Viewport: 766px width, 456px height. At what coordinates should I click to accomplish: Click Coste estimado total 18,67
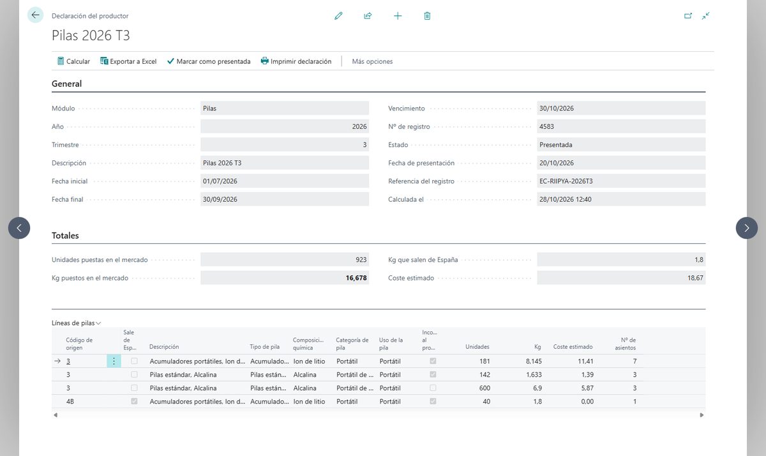pos(621,278)
